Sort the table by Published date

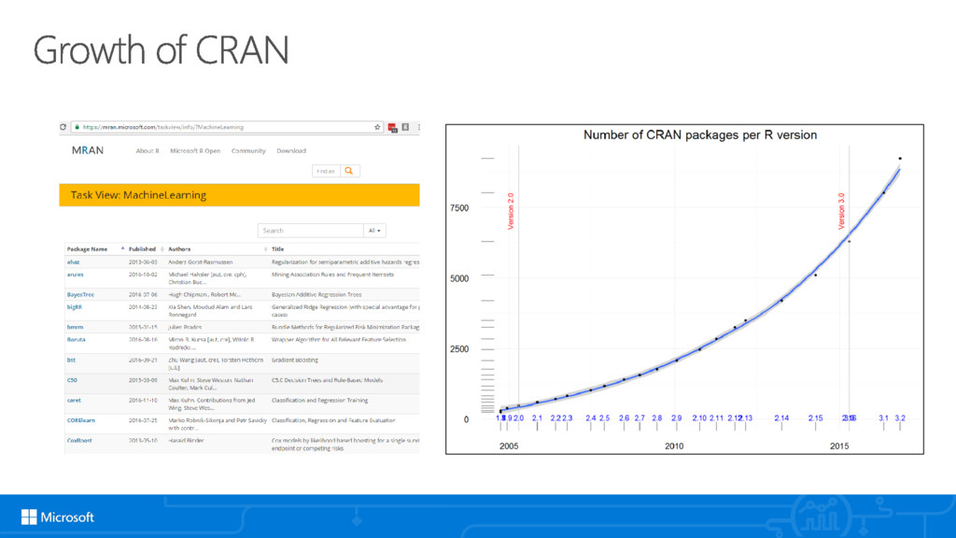(142, 248)
